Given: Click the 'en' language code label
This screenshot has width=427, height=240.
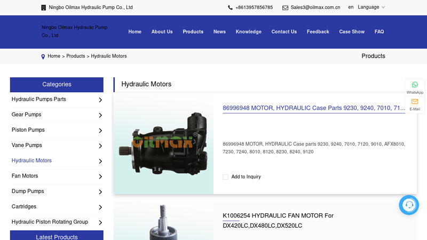Looking at the screenshot, I should (x=351, y=7).
